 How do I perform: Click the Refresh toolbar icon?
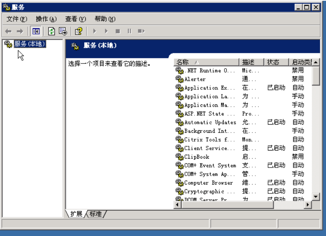pos(51,31)
